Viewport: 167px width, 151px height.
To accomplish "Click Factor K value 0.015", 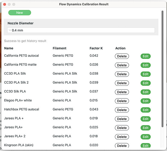I will 93,101.
